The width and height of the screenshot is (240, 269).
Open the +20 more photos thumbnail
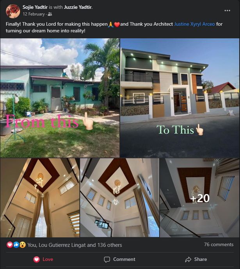pos(199,198)
